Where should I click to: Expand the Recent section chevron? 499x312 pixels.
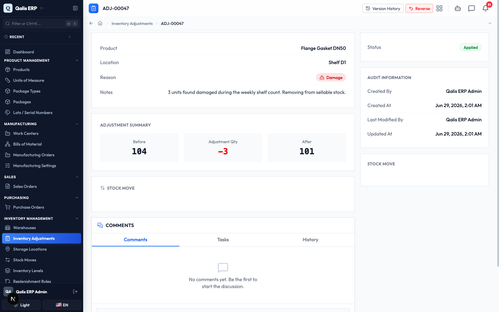[70, 37]
